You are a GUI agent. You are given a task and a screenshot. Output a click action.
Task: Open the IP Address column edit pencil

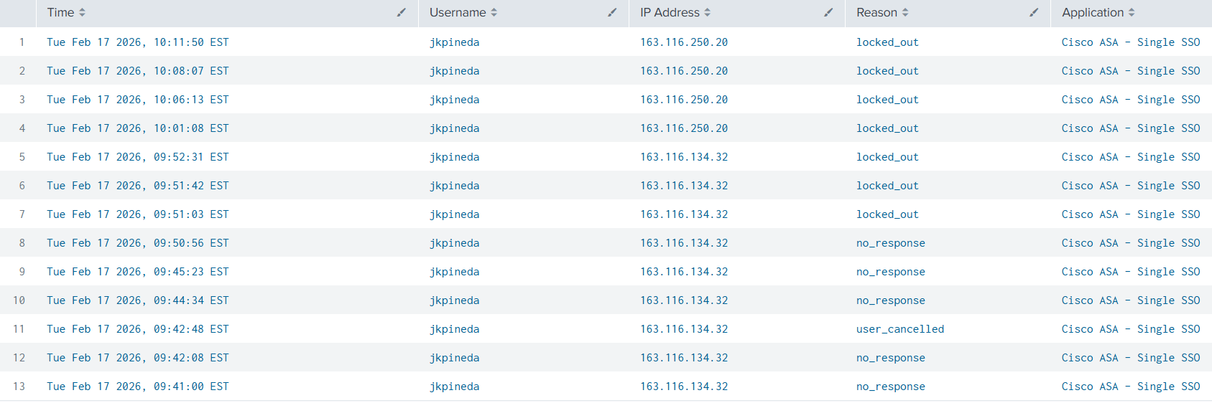point(828,12)
